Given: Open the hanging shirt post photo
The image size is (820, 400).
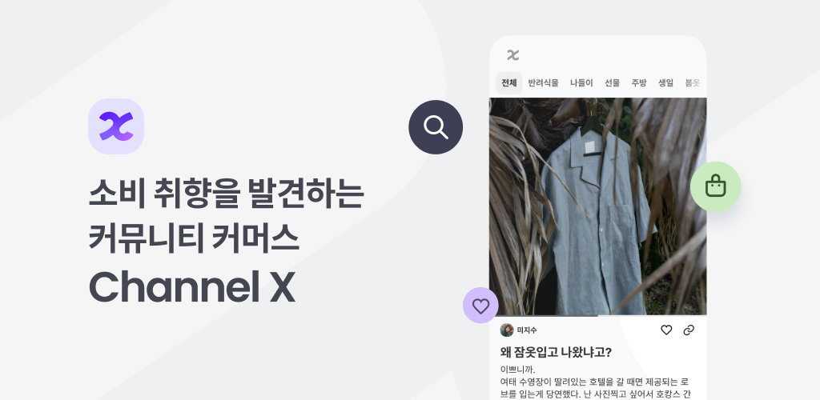Looking at the screenshot, I should pyautogui.click(x=597, y=206).
